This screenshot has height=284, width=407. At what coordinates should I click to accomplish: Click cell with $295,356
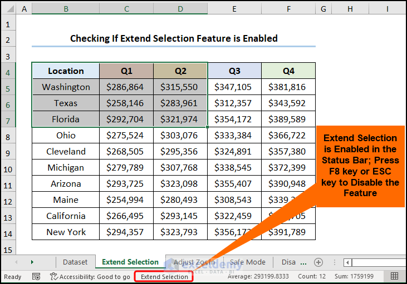(180, 151)
